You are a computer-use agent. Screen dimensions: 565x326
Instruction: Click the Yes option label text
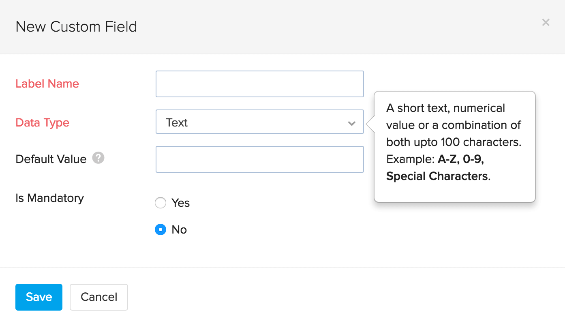click(x=180, y=203)
